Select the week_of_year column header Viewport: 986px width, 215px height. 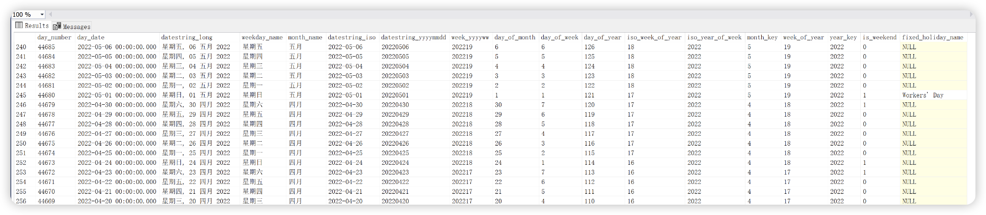[x=804, y=37]
